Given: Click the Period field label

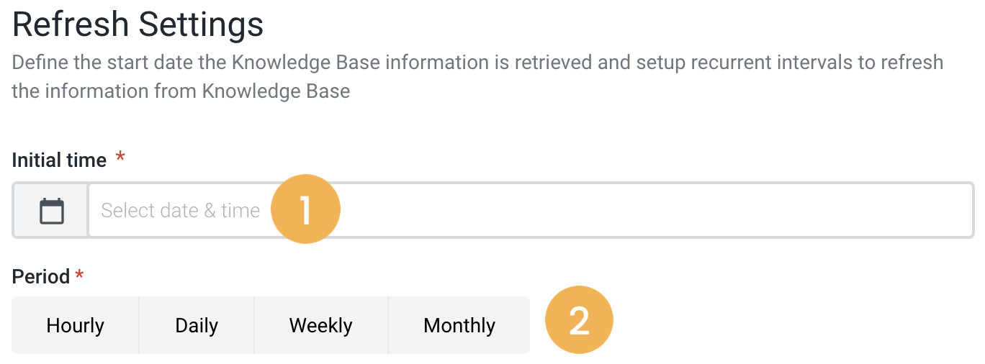Looking at the screenshot, I should (x=41, y=277).
